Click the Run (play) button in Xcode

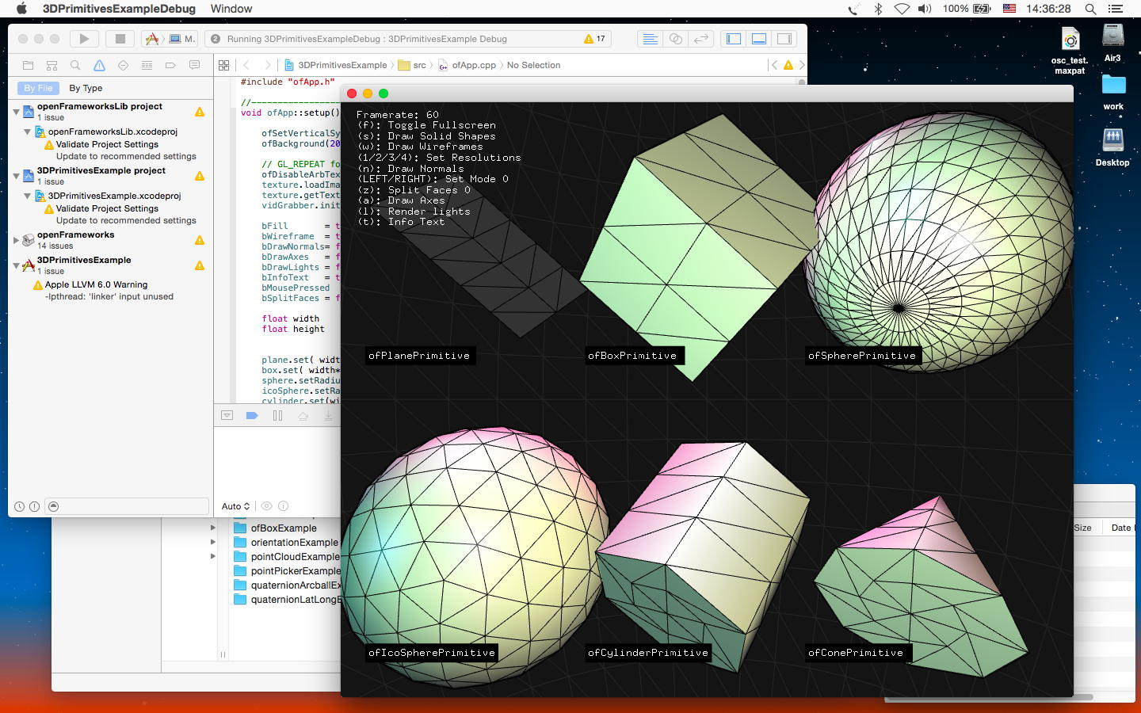tap(84, 38)
